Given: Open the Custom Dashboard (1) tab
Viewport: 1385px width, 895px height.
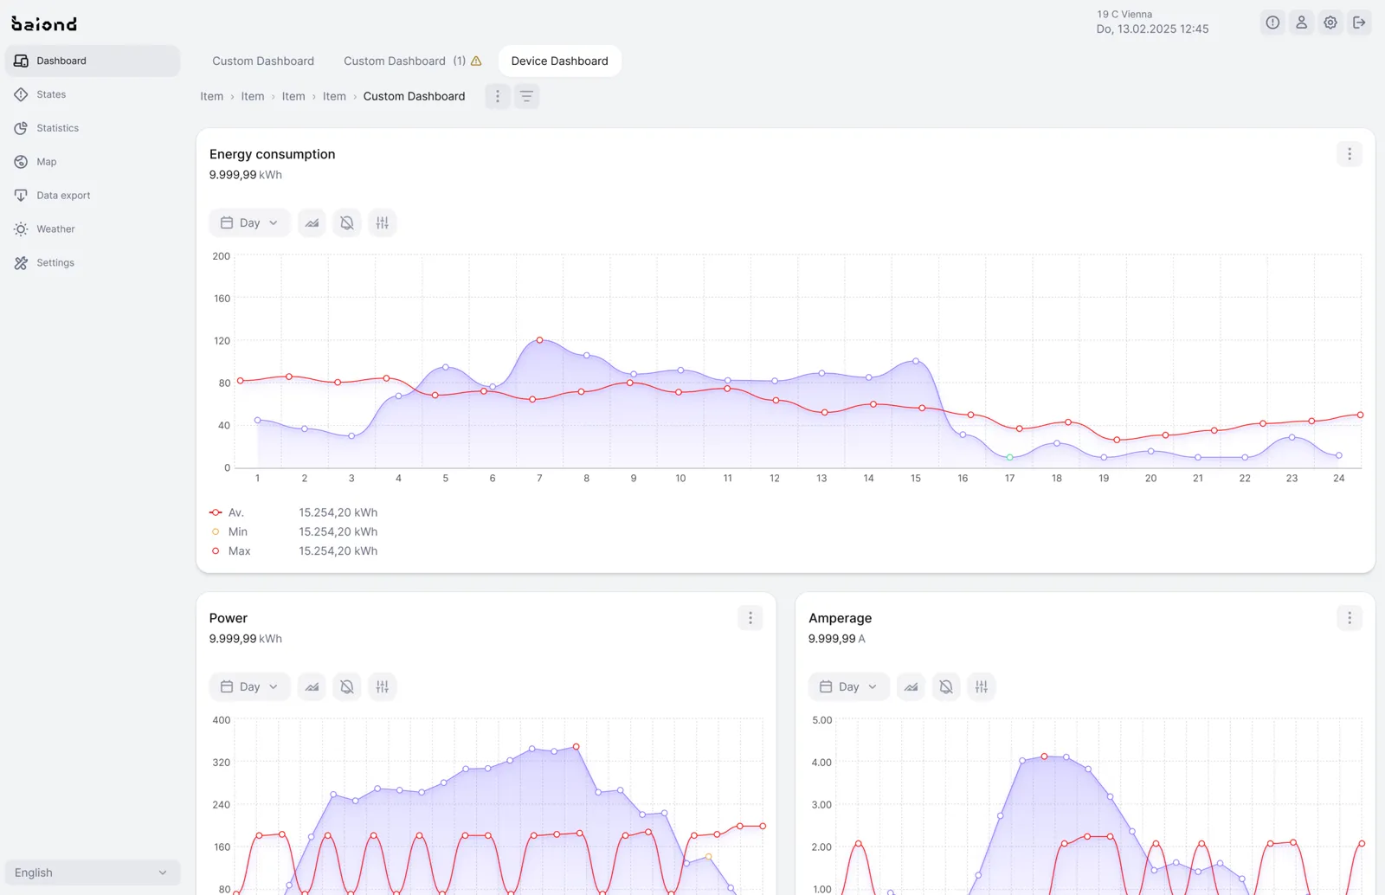Looking at the screenshot, I should [412, 61].
